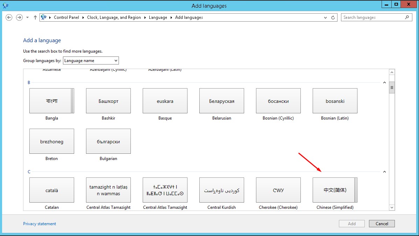The image size is (419, 236).
Task: Open recent locations dropdown arrow
Action: click(x=28, y=17)
